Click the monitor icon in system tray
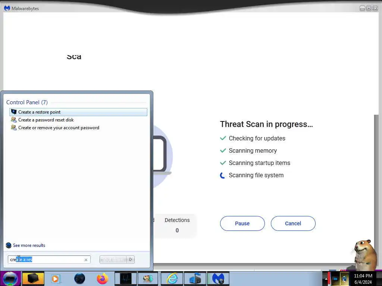Viewport: 382px width, 286px height. coord(335,279)
